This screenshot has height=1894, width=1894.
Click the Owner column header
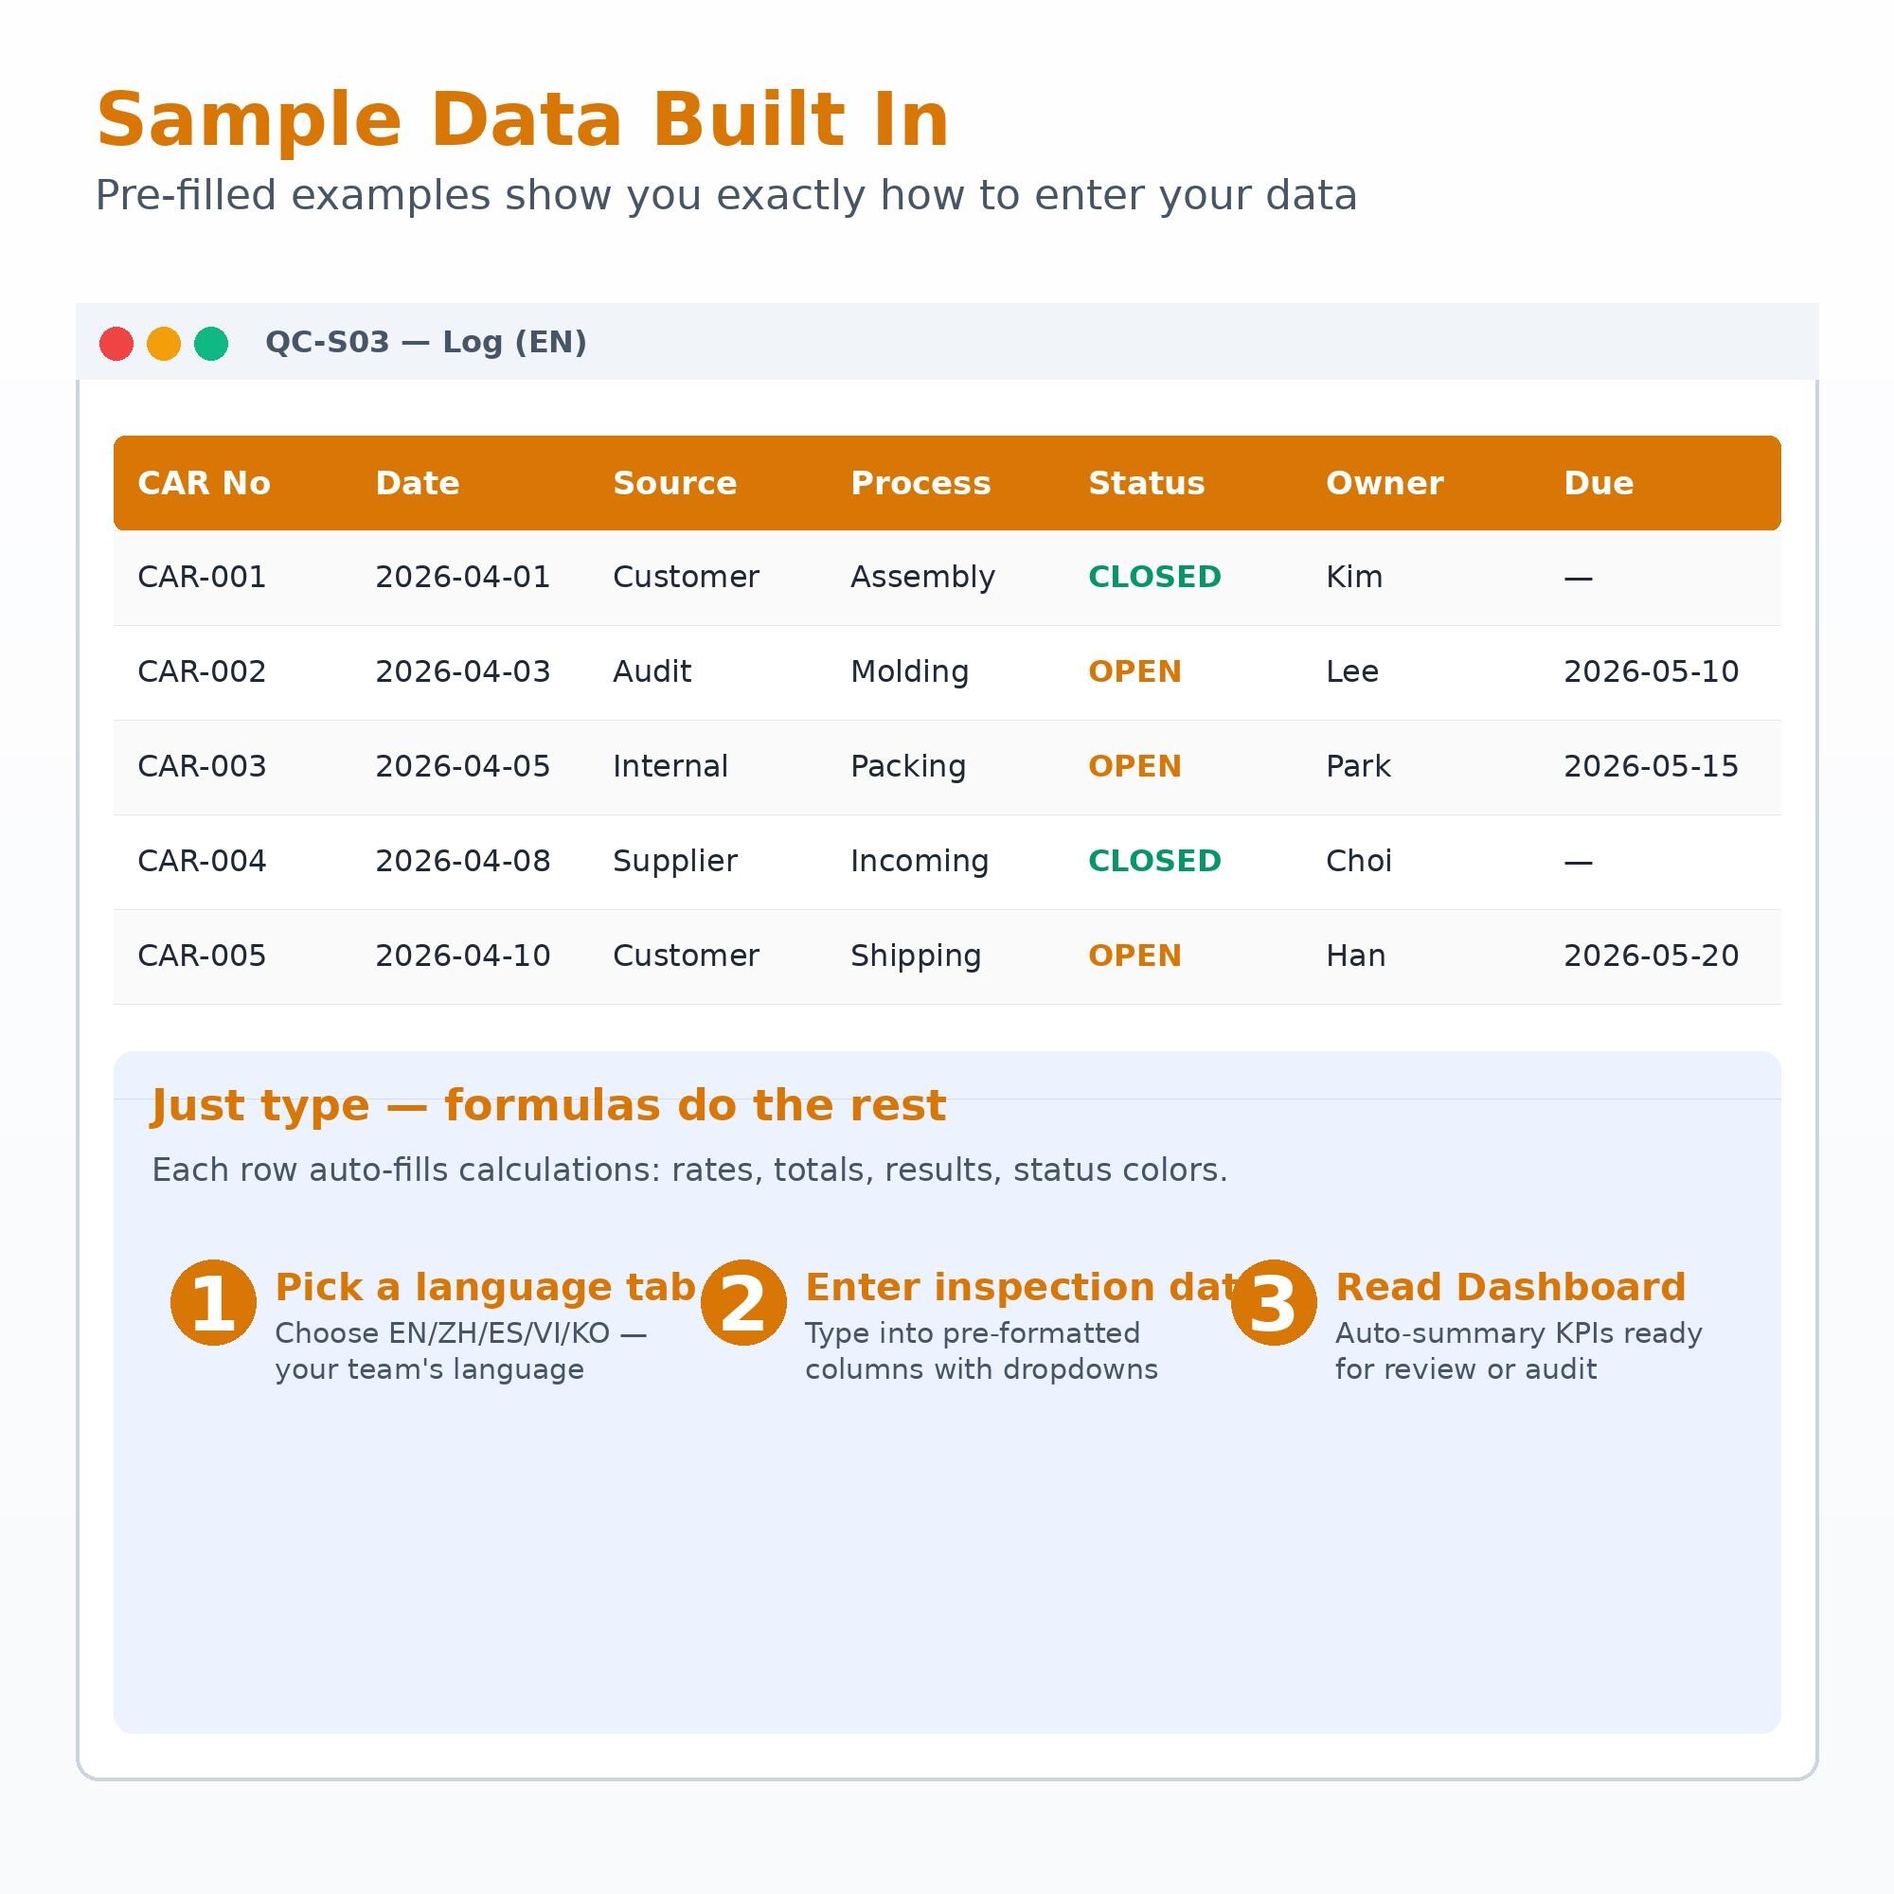tap(1385, 483)
